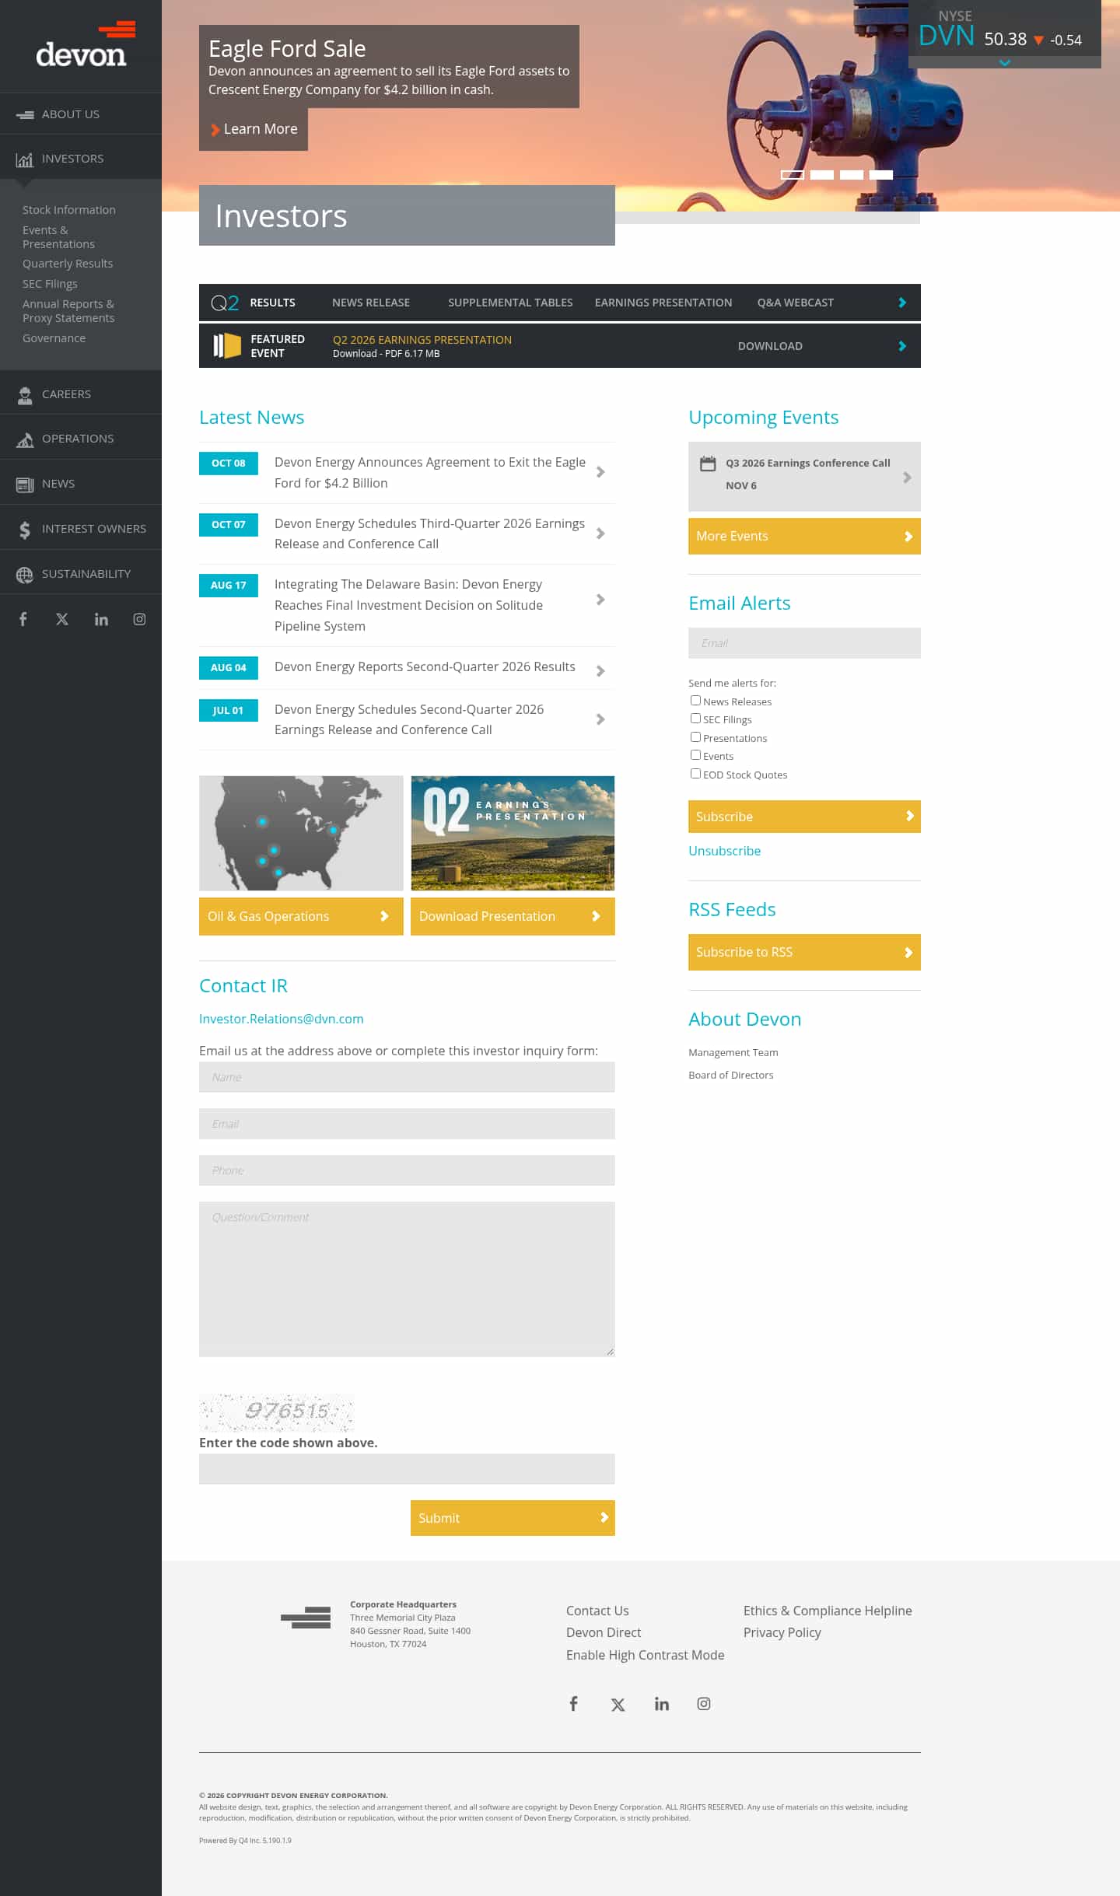Click the More Events button
This screenshot has height=1896, width=1120.
(804, 536)
